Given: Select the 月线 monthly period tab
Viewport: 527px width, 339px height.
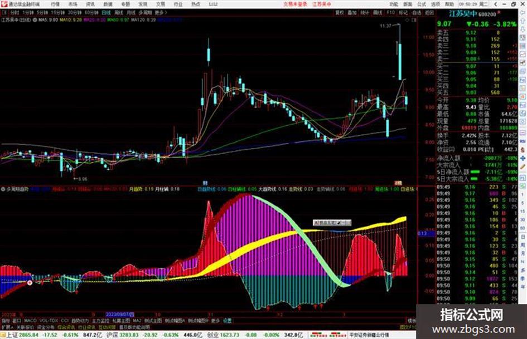Looking at the screenshot, I should 130,12.
